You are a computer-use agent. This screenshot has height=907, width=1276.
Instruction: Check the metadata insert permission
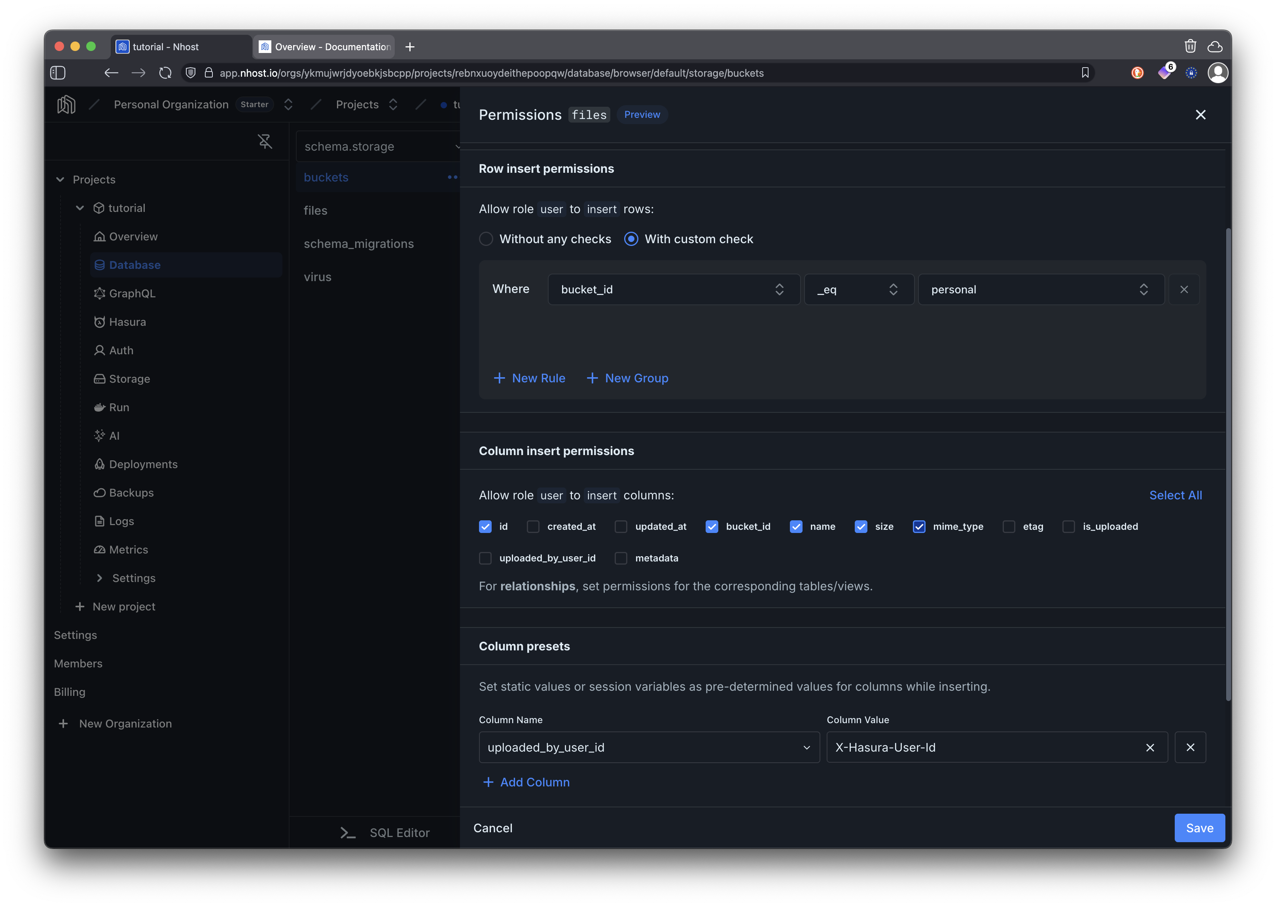coord(621,558)
